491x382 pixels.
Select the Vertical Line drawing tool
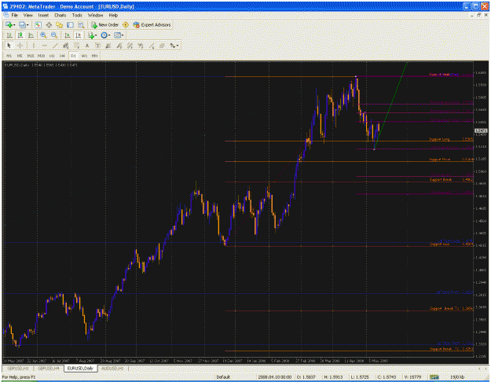[34, 46]
